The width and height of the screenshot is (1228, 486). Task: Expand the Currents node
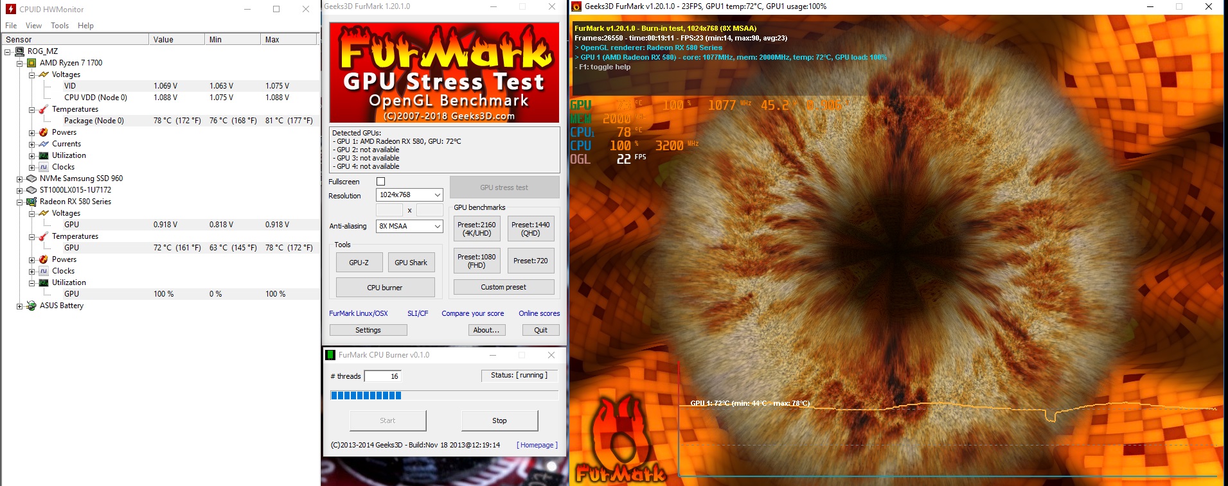click(x=31, y=144)
